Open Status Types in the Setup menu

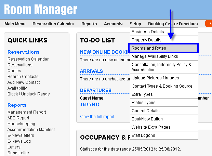pyautogui.click(x=164, y=103)
